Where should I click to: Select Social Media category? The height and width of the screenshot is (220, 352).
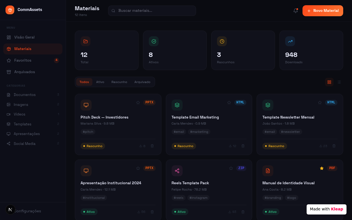pyautogui.click(x=33, y=144)
